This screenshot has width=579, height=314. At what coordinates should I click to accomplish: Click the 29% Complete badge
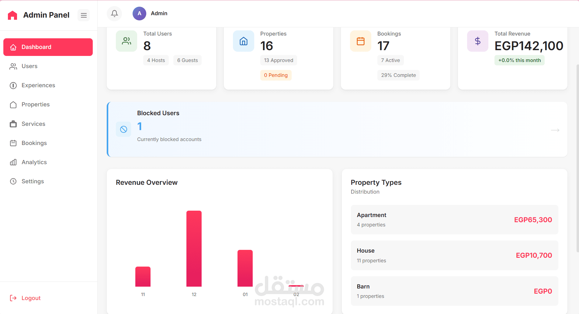pos(398,75)
